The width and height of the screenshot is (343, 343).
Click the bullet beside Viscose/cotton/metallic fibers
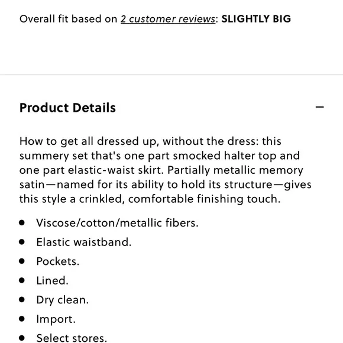[22, 223]
